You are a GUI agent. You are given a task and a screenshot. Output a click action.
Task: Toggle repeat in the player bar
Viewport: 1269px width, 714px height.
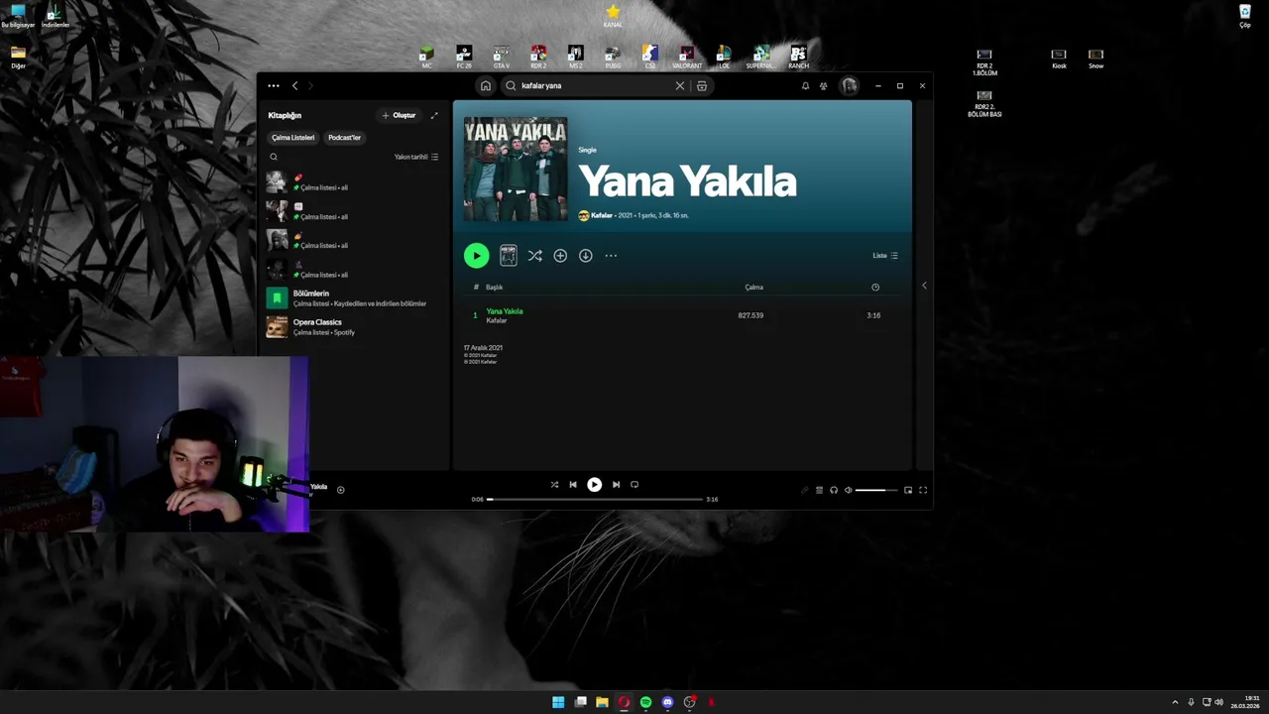pyautogui.click(x=634, y=485)
